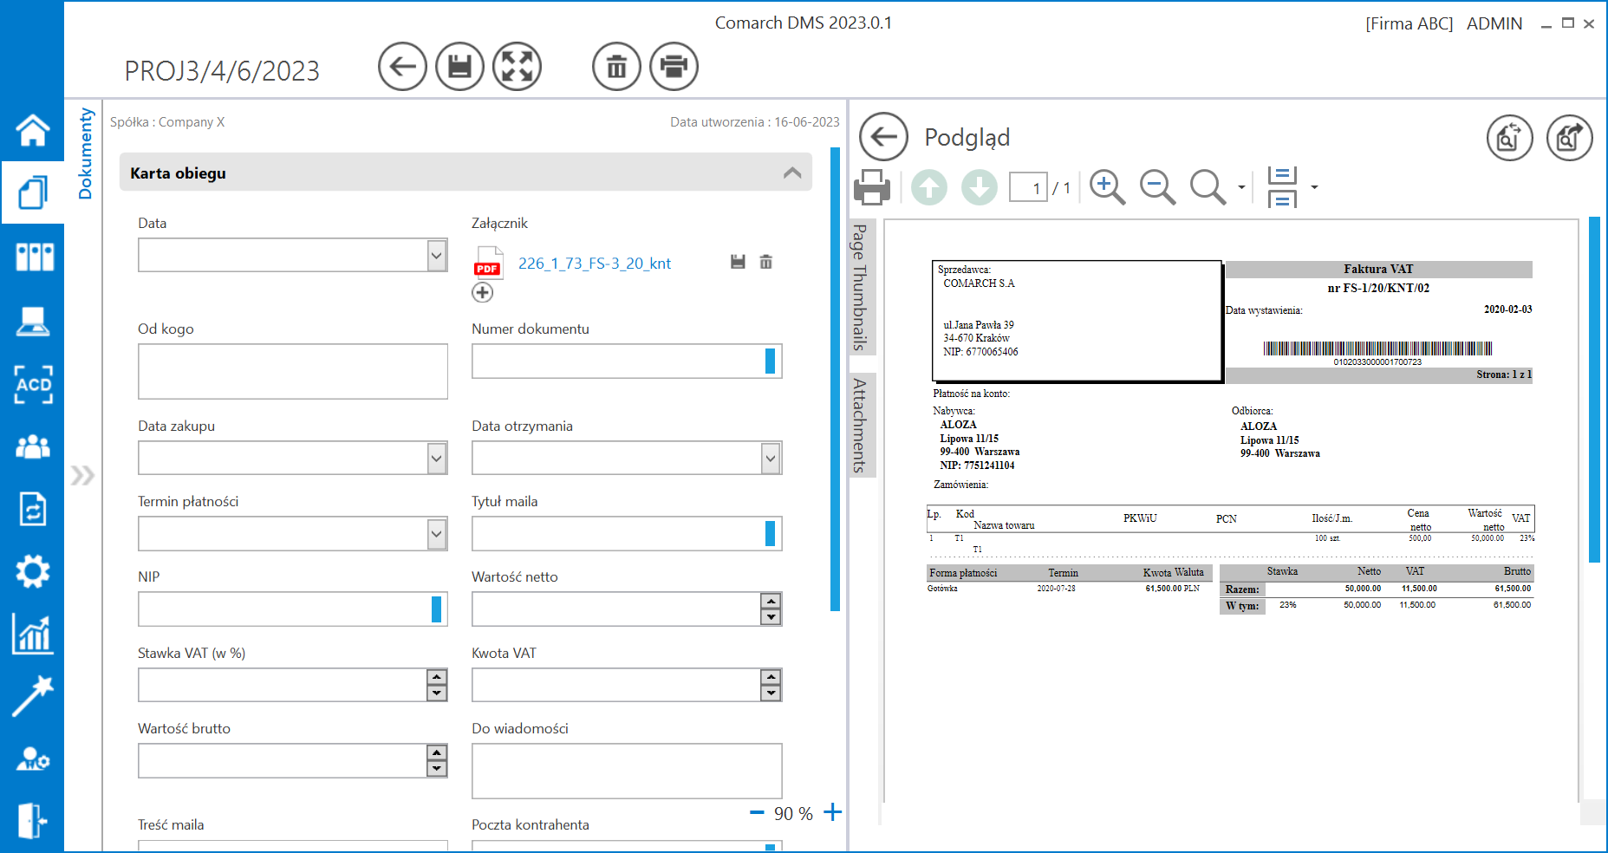Click the form's vertical scrollbar
This screenshot has width=1608, height=853.
coord(836,379)
